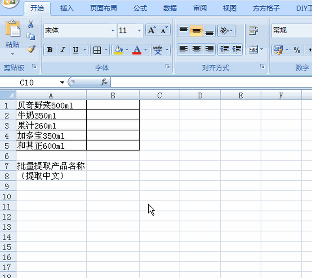The height and width of the screenshot is (278, 312).
Task: Expand merge cells dropdown arrow
Action: tap(262, 49)
